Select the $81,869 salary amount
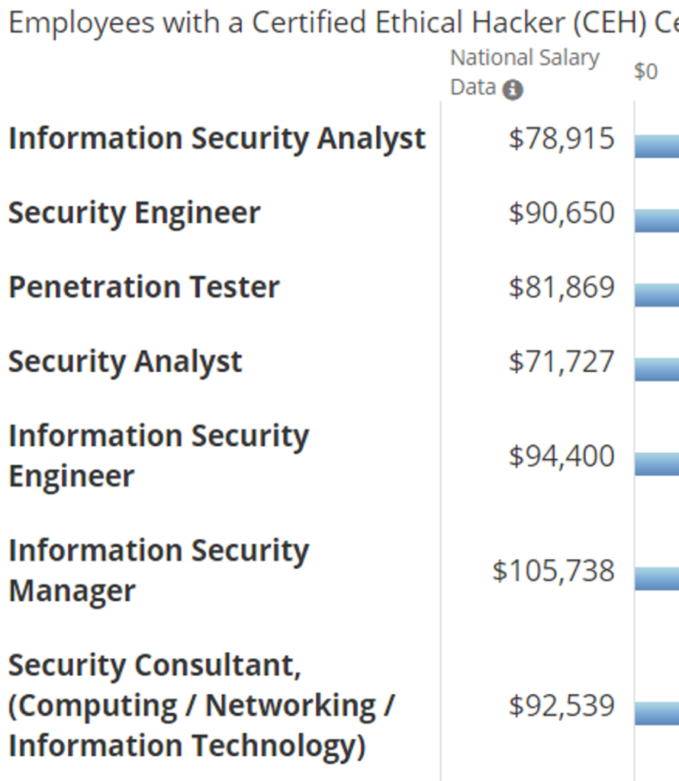 562,288
